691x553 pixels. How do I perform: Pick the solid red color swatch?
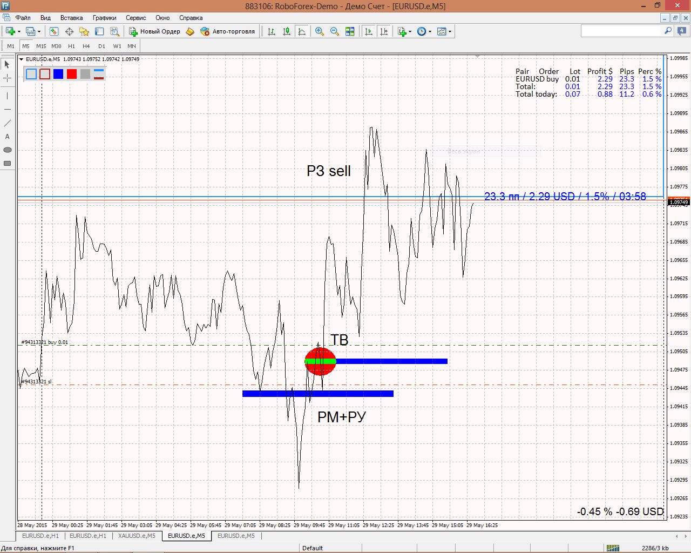point(72,74)
